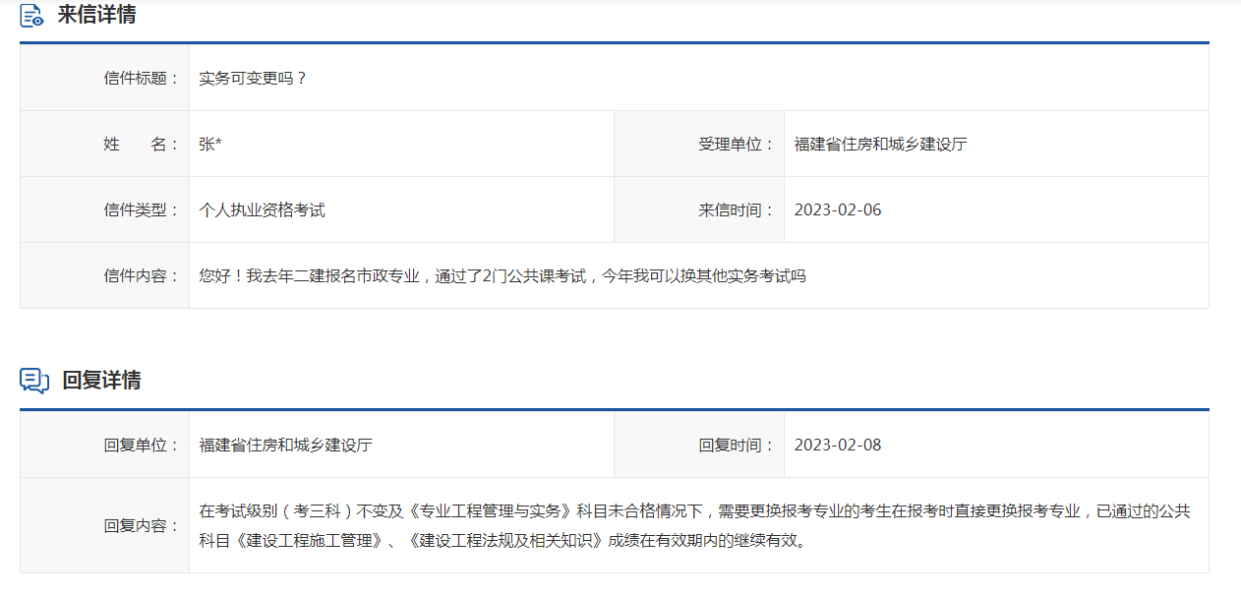Select the 信件类型 label
1241x596 pixels.
tap(142, 210)
